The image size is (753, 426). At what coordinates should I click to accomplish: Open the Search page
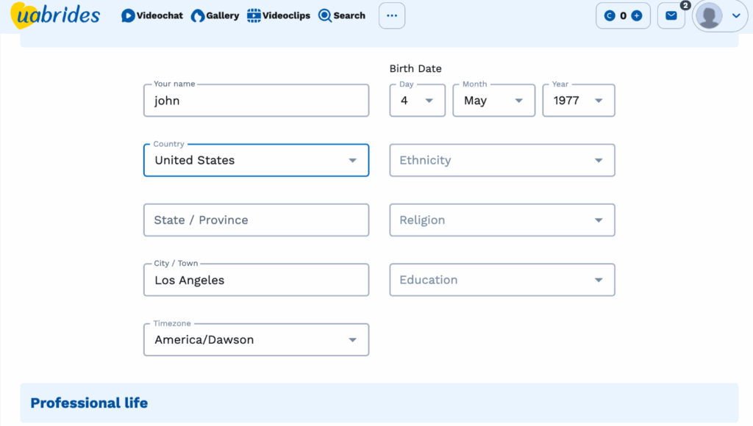pos(342,15)
